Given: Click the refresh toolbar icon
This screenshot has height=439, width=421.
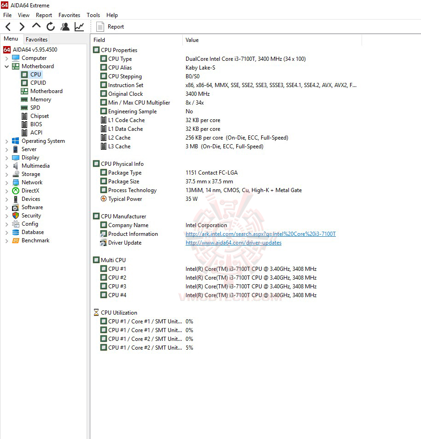Looking at the screenshot, I should 51,27.
